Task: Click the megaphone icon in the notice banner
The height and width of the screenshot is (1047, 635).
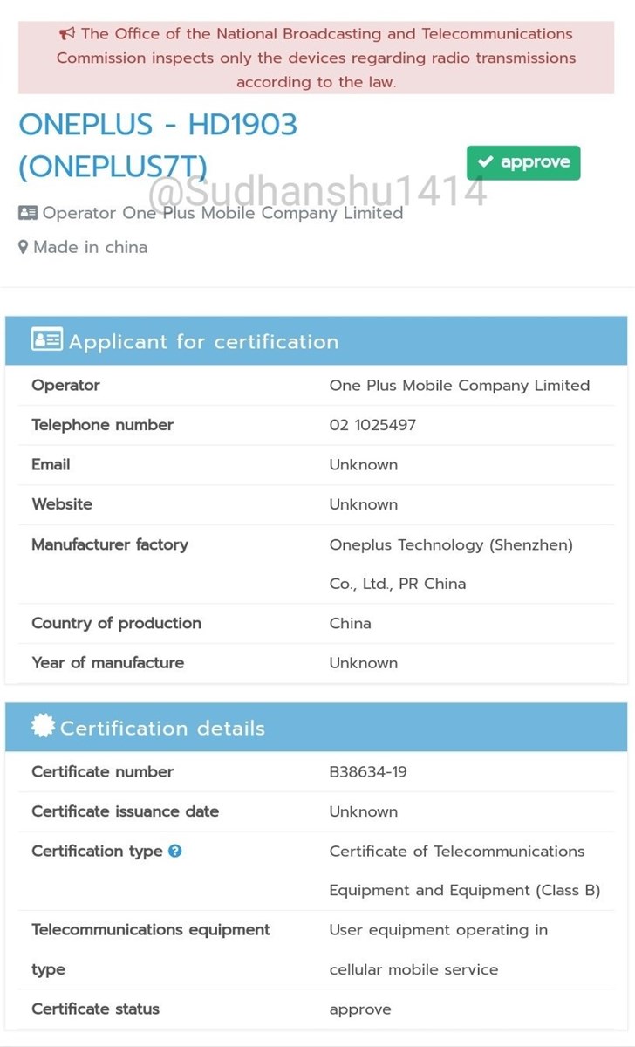Action: click(x=67, y=34)
